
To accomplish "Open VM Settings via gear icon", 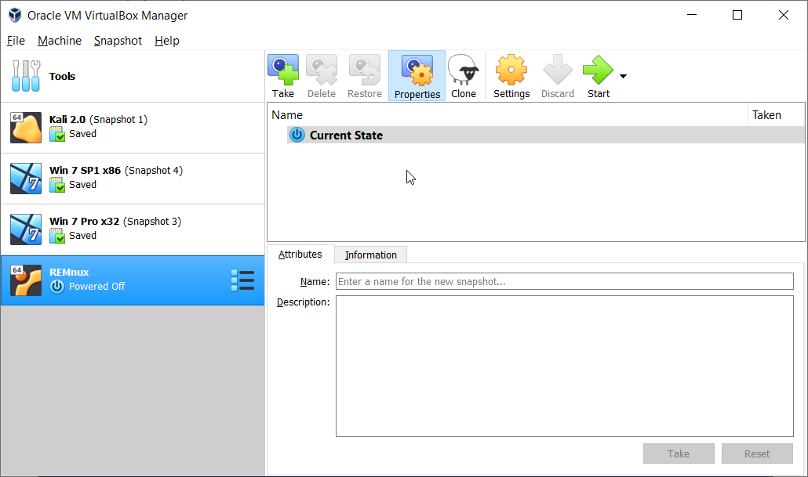I will [x=511, y=75].
